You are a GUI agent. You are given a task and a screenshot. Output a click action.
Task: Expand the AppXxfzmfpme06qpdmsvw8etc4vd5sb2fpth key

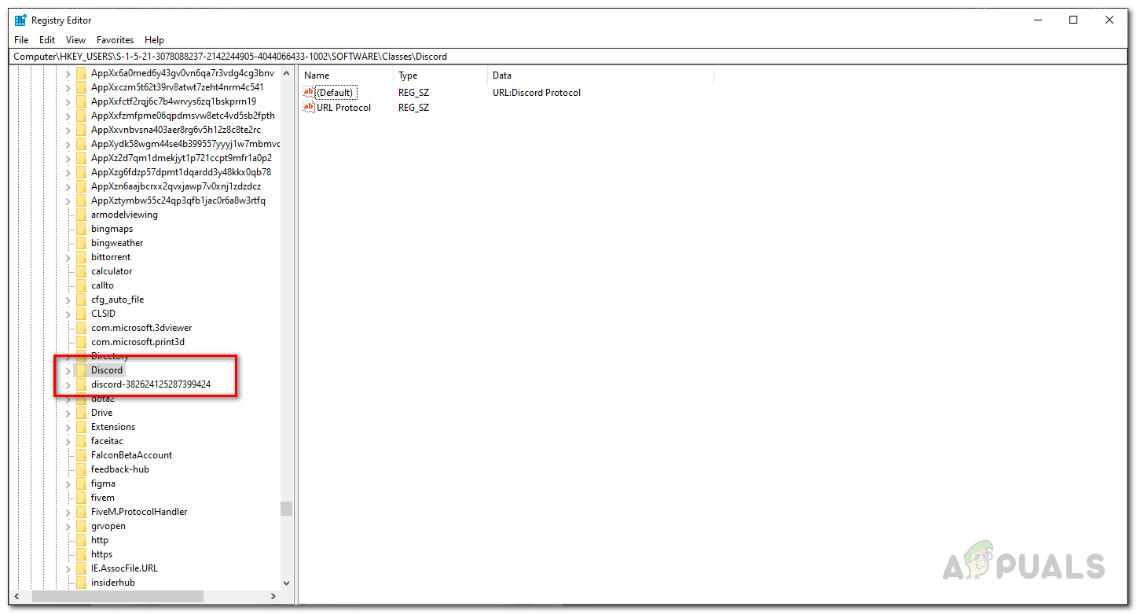click(x=68, y=116)
